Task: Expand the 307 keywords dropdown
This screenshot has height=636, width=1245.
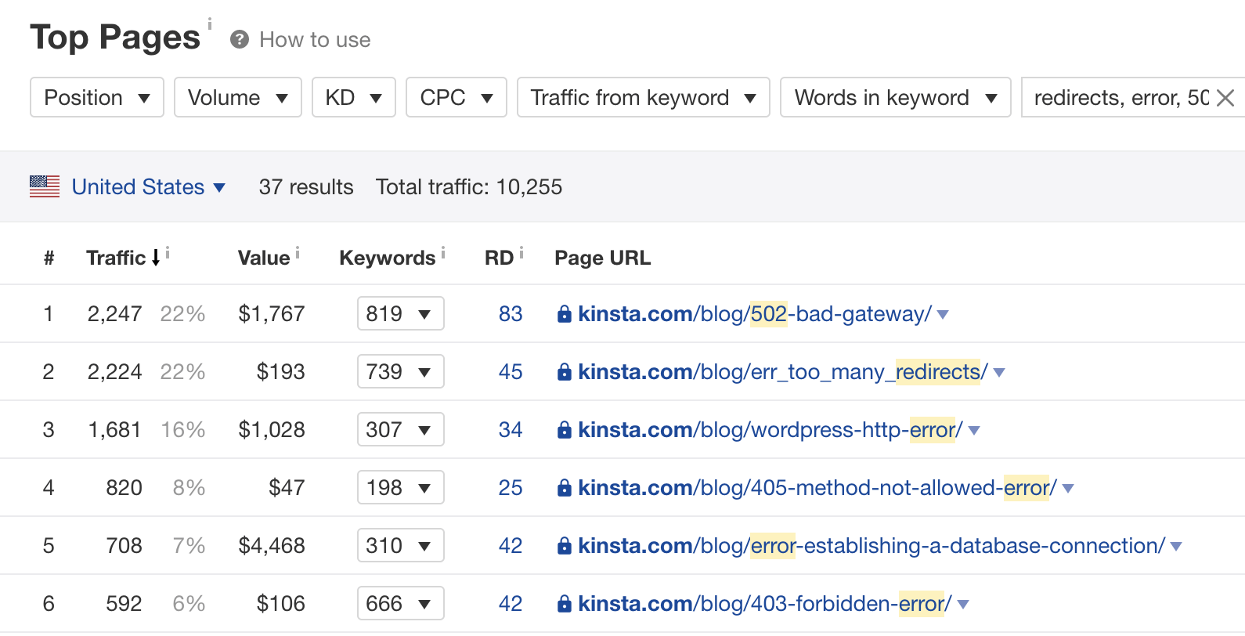Action: point(401,429)
